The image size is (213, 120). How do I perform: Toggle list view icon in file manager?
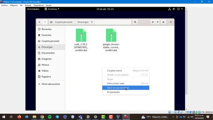pos(153,22)
